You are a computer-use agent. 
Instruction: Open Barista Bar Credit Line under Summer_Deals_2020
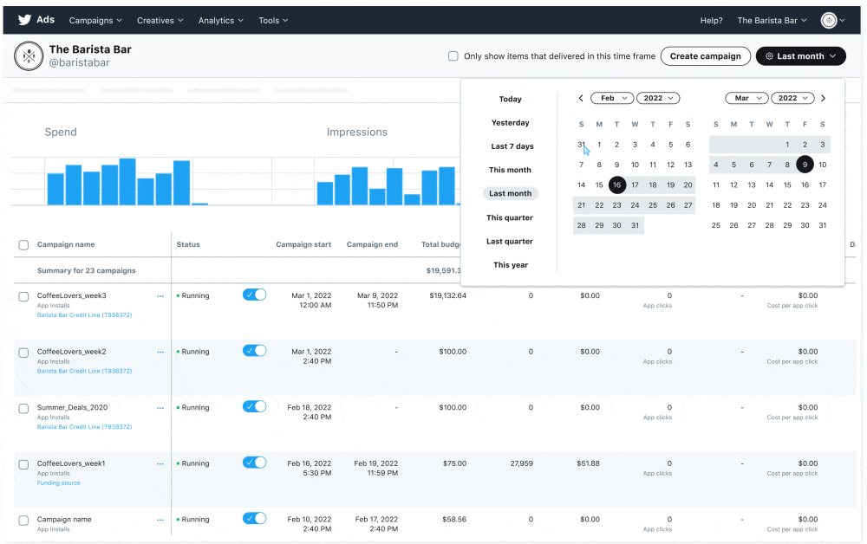pos(85,427)
